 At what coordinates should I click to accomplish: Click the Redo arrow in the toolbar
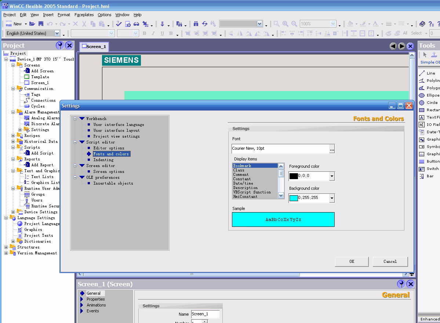tap(63, 24)
